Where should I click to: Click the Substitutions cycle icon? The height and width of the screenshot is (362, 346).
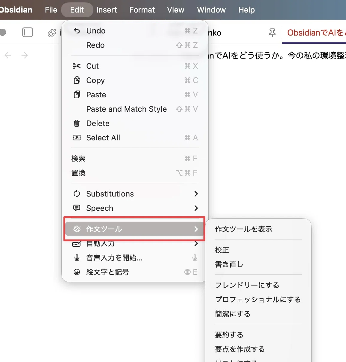click(77, 194)
